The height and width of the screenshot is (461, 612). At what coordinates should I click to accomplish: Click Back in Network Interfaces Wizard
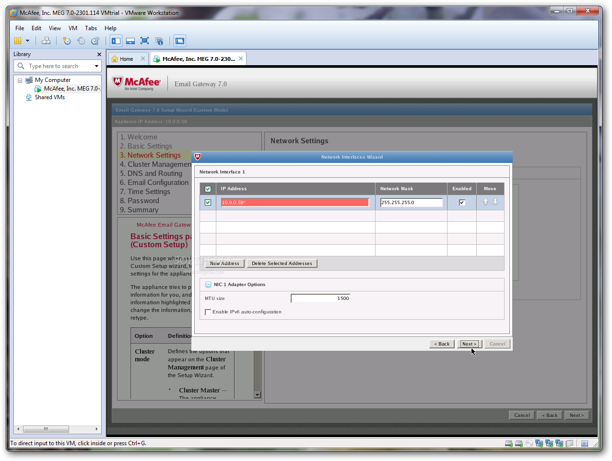442,344
